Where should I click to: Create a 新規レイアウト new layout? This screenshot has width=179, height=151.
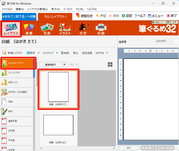click(x=12, y=53)
